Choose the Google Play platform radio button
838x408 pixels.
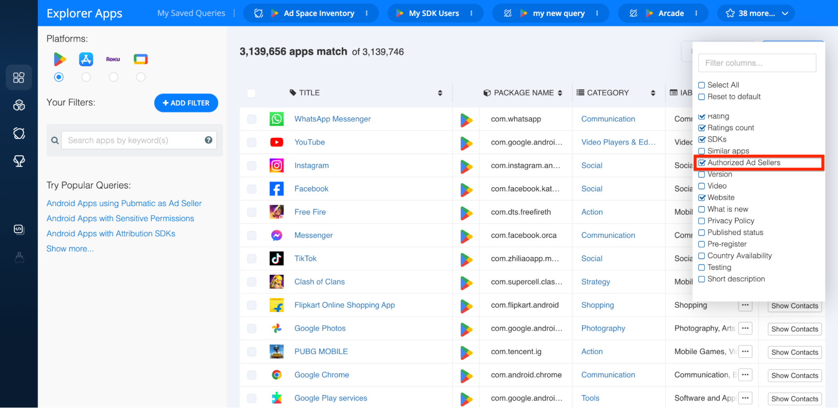(x=59, y=77)
